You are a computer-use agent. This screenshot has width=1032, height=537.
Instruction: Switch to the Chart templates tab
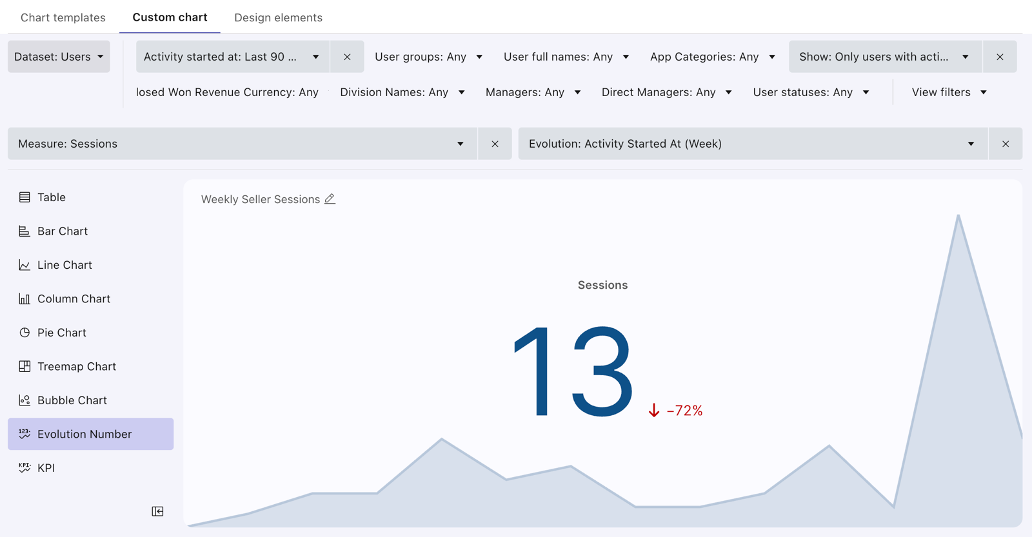tap(63, 17)
